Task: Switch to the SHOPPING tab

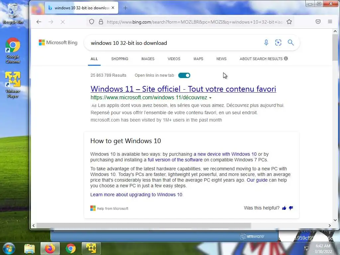Action: pos(120,59)
